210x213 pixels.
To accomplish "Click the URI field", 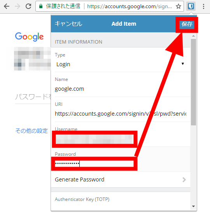I will coord(121,114).
